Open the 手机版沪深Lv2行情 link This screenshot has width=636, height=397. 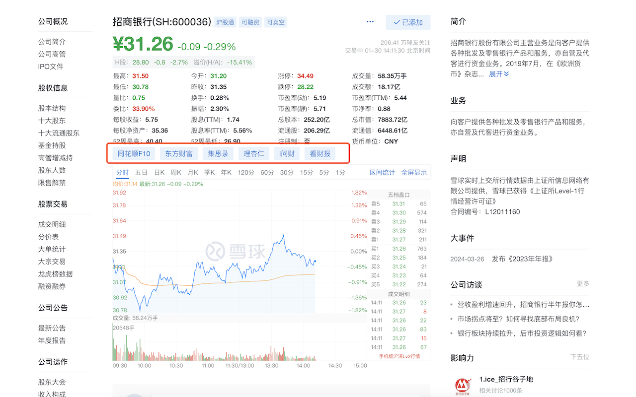pos(399,356)
